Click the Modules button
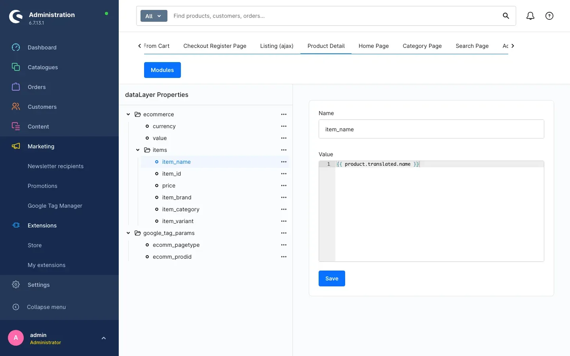Viewport: 570px width, 356px height. coord(162,70)
